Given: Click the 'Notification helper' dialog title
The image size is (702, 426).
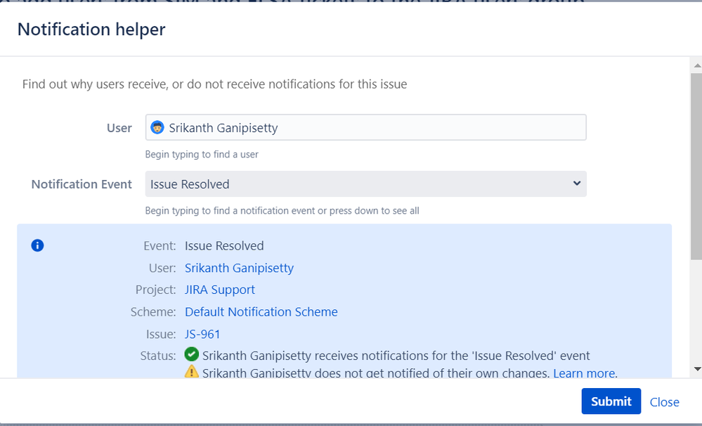Looking at the screenshot, I should tap(91, 29).
